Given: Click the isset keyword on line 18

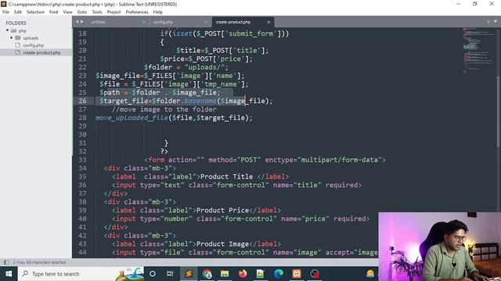Looking at the screenshot, I should coord(182,34).
